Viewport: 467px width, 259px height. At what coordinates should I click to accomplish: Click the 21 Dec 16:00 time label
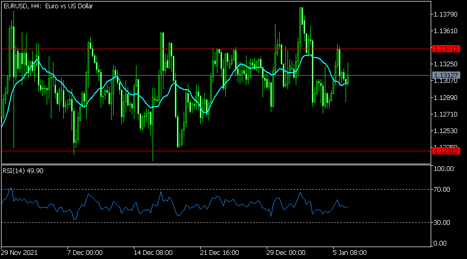[x=219, y=253]
